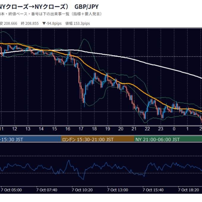202x202 pixels.
Task: Click the 7 Oct 05:00 date label
Action: [11, 190]
